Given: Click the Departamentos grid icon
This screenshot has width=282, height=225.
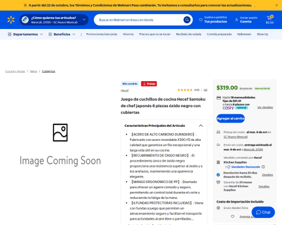Looking at the screenshot, I should pos(9,34).
